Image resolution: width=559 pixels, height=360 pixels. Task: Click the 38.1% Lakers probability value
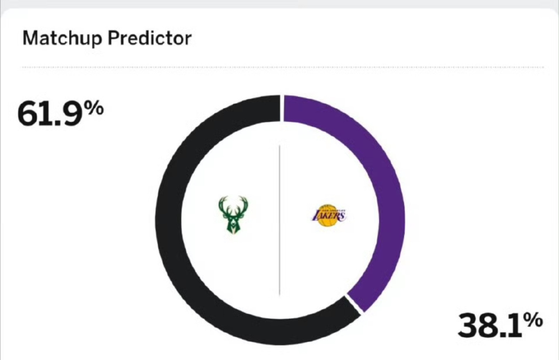click(500, 326)
